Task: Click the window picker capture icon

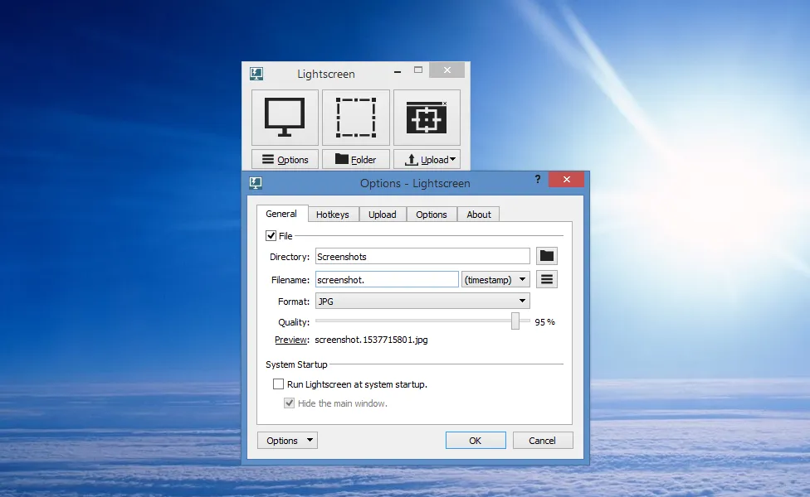Action: coord(427,117)
